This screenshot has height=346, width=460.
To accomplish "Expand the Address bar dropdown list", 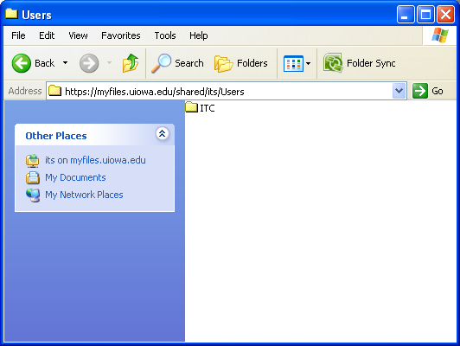I will click(x=399, y=91).
